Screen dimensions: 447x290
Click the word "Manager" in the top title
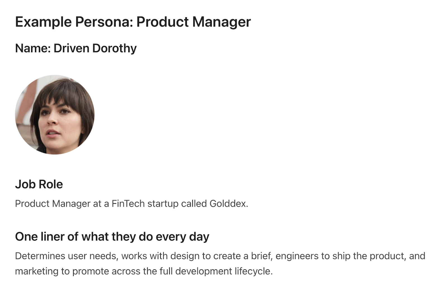coord(221,22)
